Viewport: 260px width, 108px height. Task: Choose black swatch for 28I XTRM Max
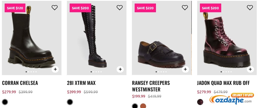(x=70, y=102)
